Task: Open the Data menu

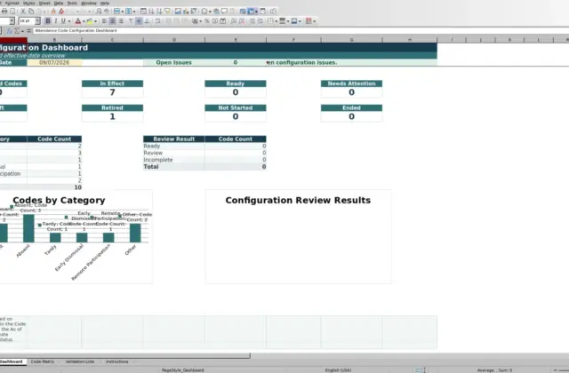Action: 59,3
